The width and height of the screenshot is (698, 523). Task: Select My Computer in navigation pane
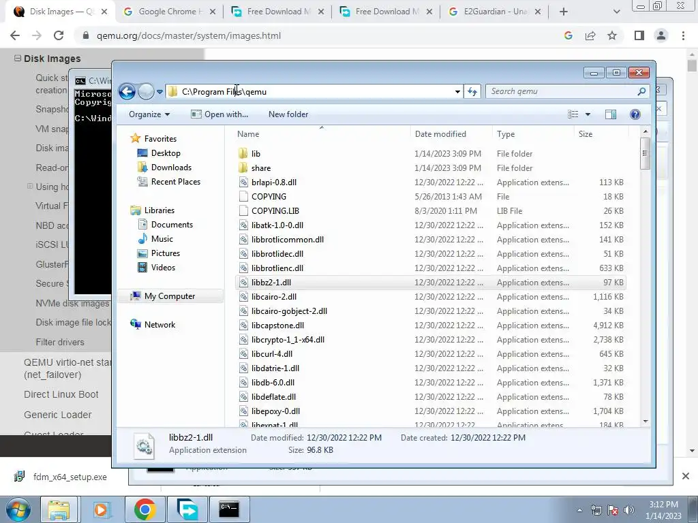[x=170, y=296]
